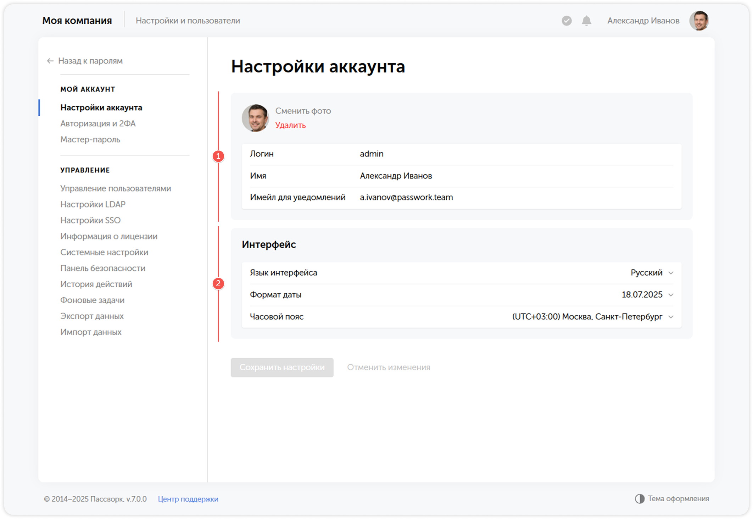Click the Настройки аккаунта page title
753x519 pixels.
click(x=318, y=67)
